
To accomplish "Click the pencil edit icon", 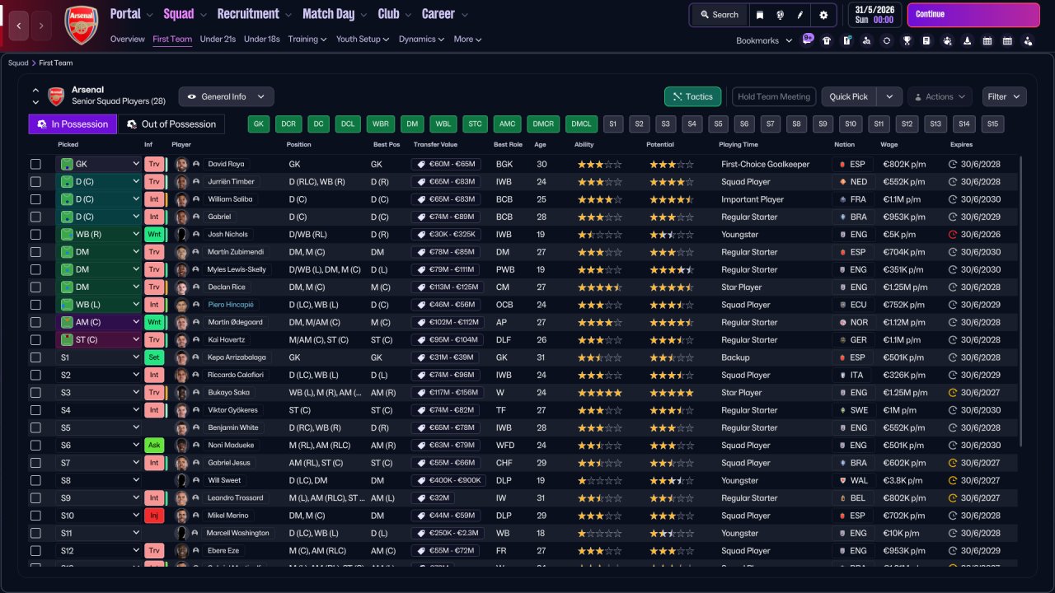I will [799, 15].
